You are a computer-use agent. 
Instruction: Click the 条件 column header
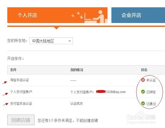pyautogui.click(x=13, y=70)
